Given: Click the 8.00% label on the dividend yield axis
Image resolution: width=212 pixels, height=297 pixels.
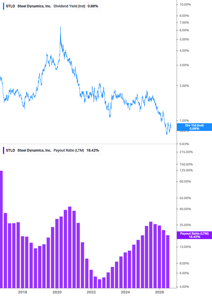Looking at the screenshot, I should (x=184, y=16).
